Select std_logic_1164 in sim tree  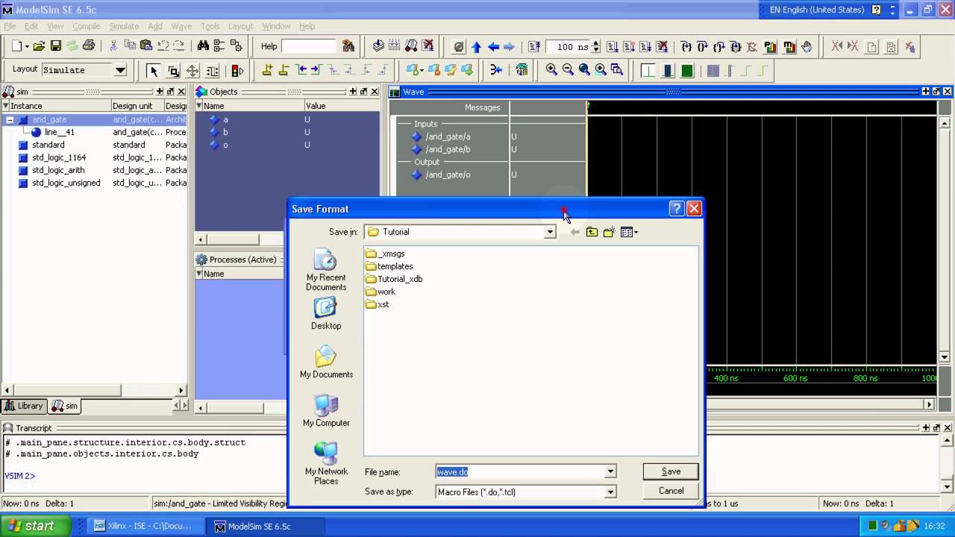coord(59,157)
